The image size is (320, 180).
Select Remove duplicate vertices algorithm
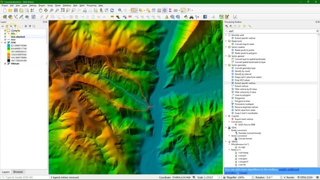(246, 107)
